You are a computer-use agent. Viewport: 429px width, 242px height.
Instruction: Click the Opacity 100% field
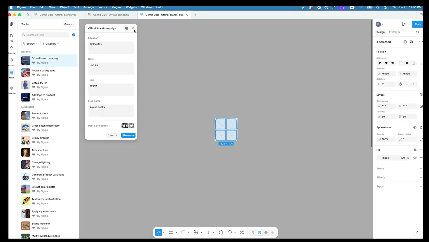tap(386, 139)
